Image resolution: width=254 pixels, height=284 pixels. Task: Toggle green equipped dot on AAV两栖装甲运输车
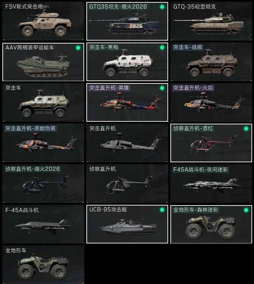[x=78, y=48]
